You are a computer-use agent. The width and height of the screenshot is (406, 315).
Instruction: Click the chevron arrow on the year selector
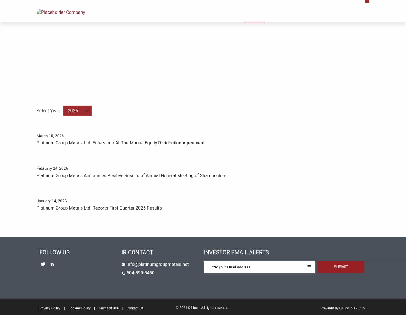[87, 111]
